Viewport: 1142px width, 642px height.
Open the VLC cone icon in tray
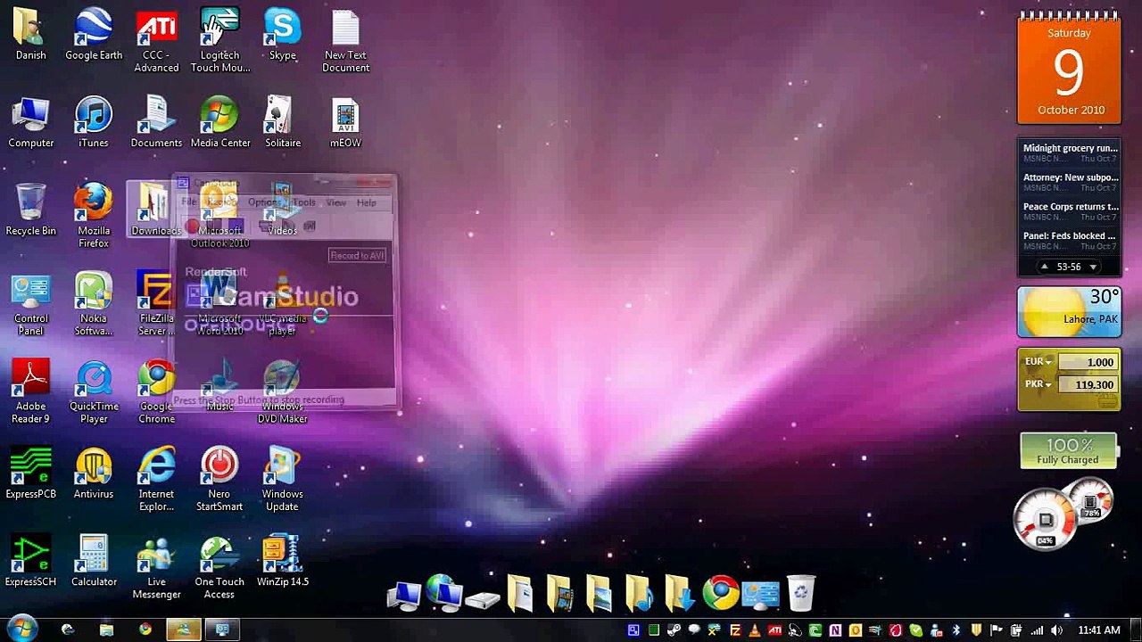[755, 630]
